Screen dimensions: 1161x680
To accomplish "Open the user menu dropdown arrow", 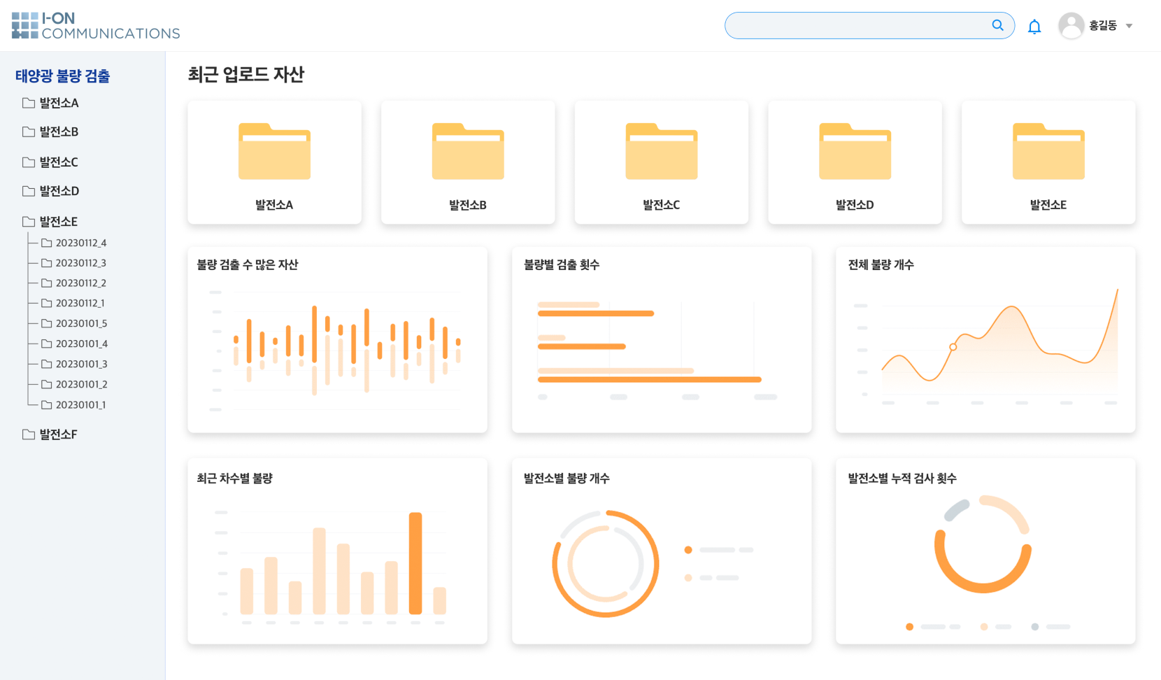I will coord(1129,26).
